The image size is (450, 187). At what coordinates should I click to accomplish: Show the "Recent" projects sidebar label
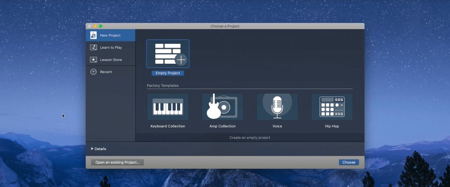[106, 72]
